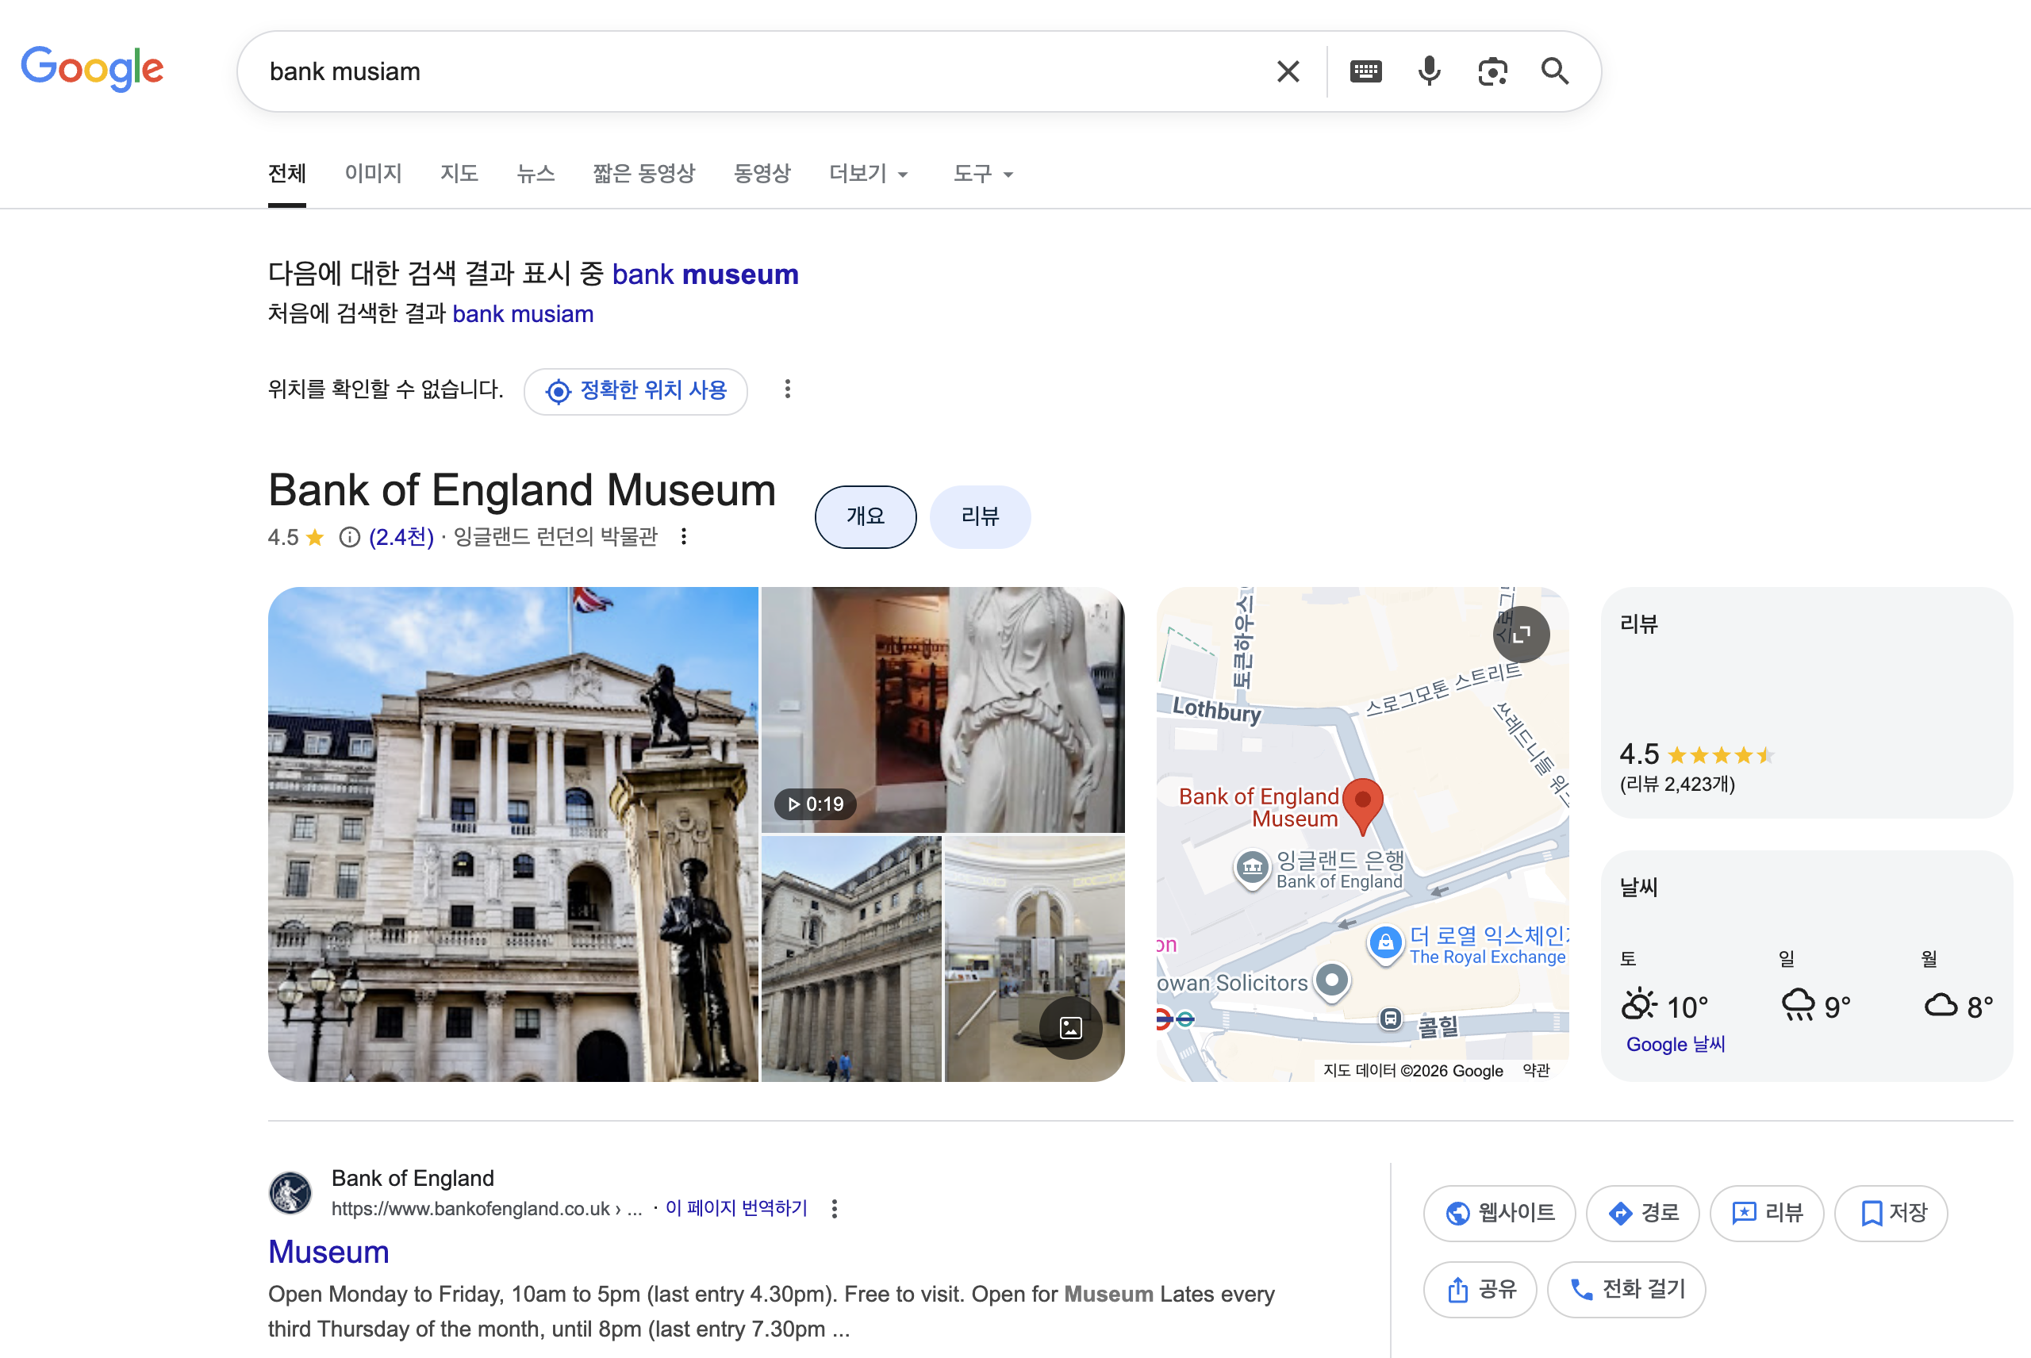Click the magnifying glass search icon
Image resolution: width=2031 pixels, height=1358 pixels.
tap(1555, 71)
